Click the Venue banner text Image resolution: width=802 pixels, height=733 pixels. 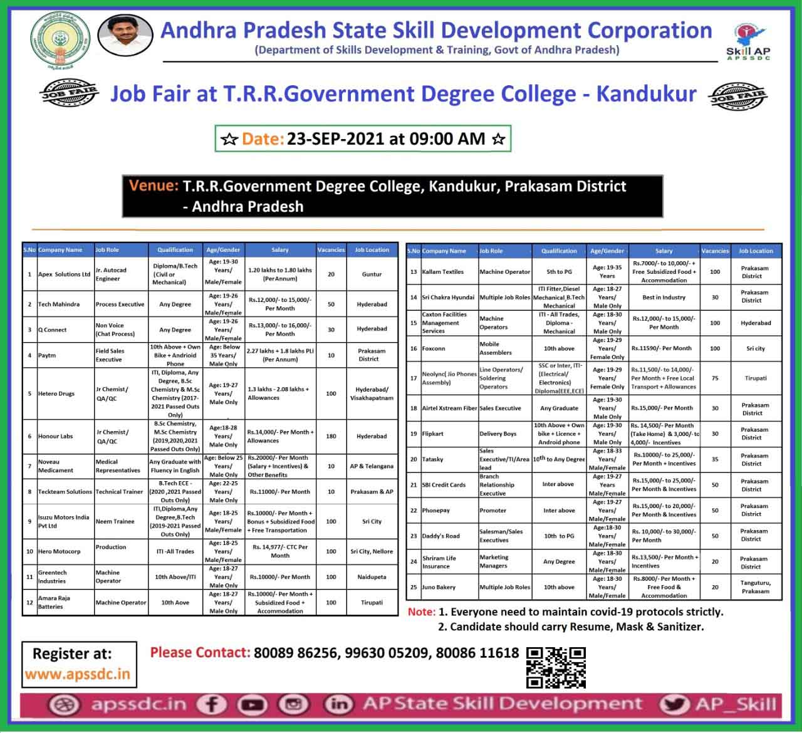pyautogui.click(x=392, y=196)
